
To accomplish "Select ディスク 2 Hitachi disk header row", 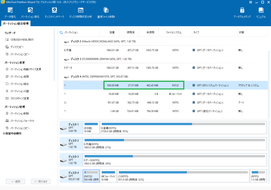I will (166, 42).
